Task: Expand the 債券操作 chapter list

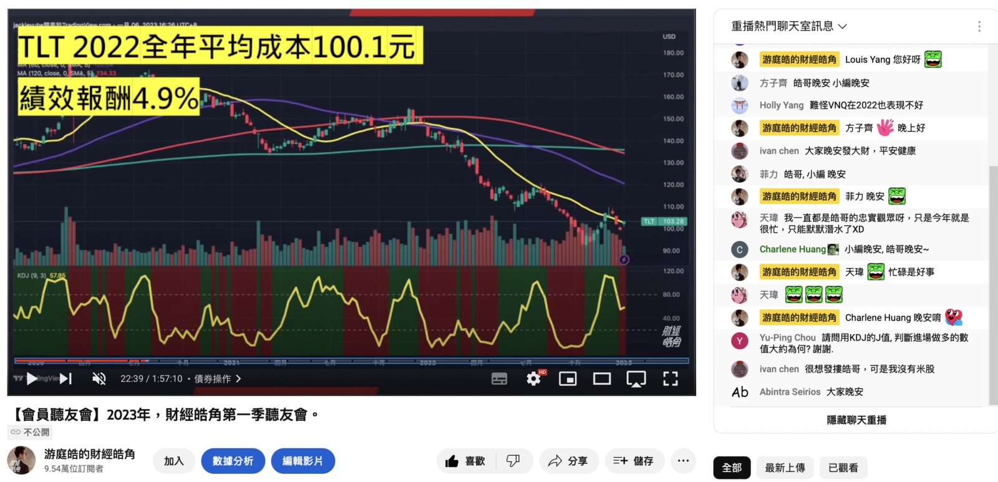Action: 217,378
